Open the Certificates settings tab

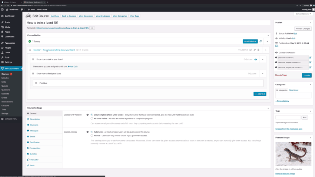[34, 142]
